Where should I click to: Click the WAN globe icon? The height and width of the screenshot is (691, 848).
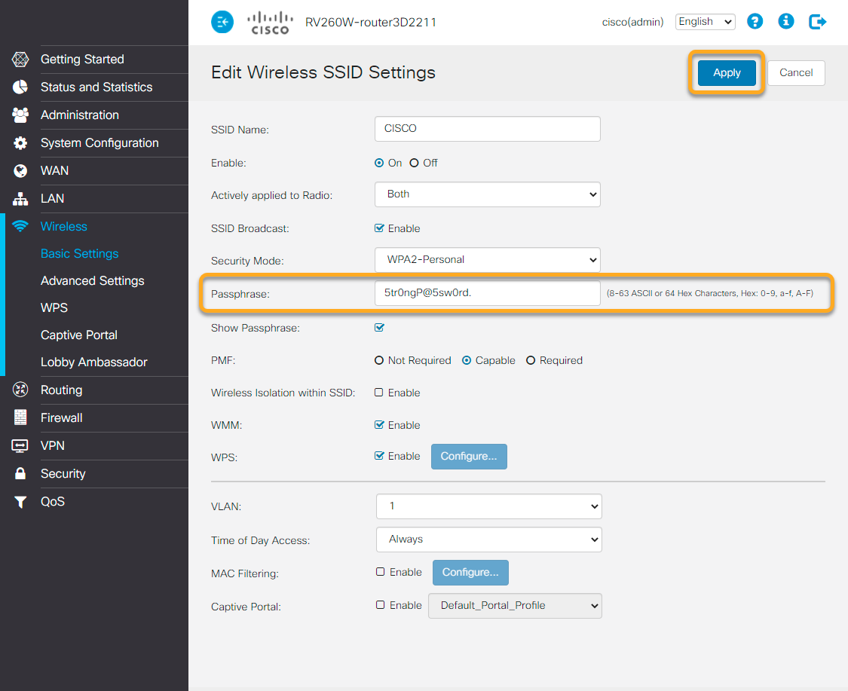click(20, 171)
